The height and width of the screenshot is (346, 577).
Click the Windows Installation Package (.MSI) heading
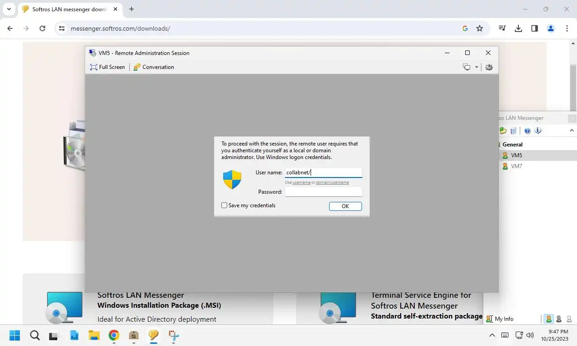[159, 305]
